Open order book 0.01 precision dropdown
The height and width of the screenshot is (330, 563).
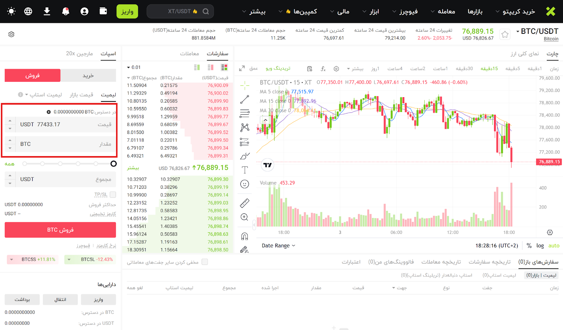point(134,67)
